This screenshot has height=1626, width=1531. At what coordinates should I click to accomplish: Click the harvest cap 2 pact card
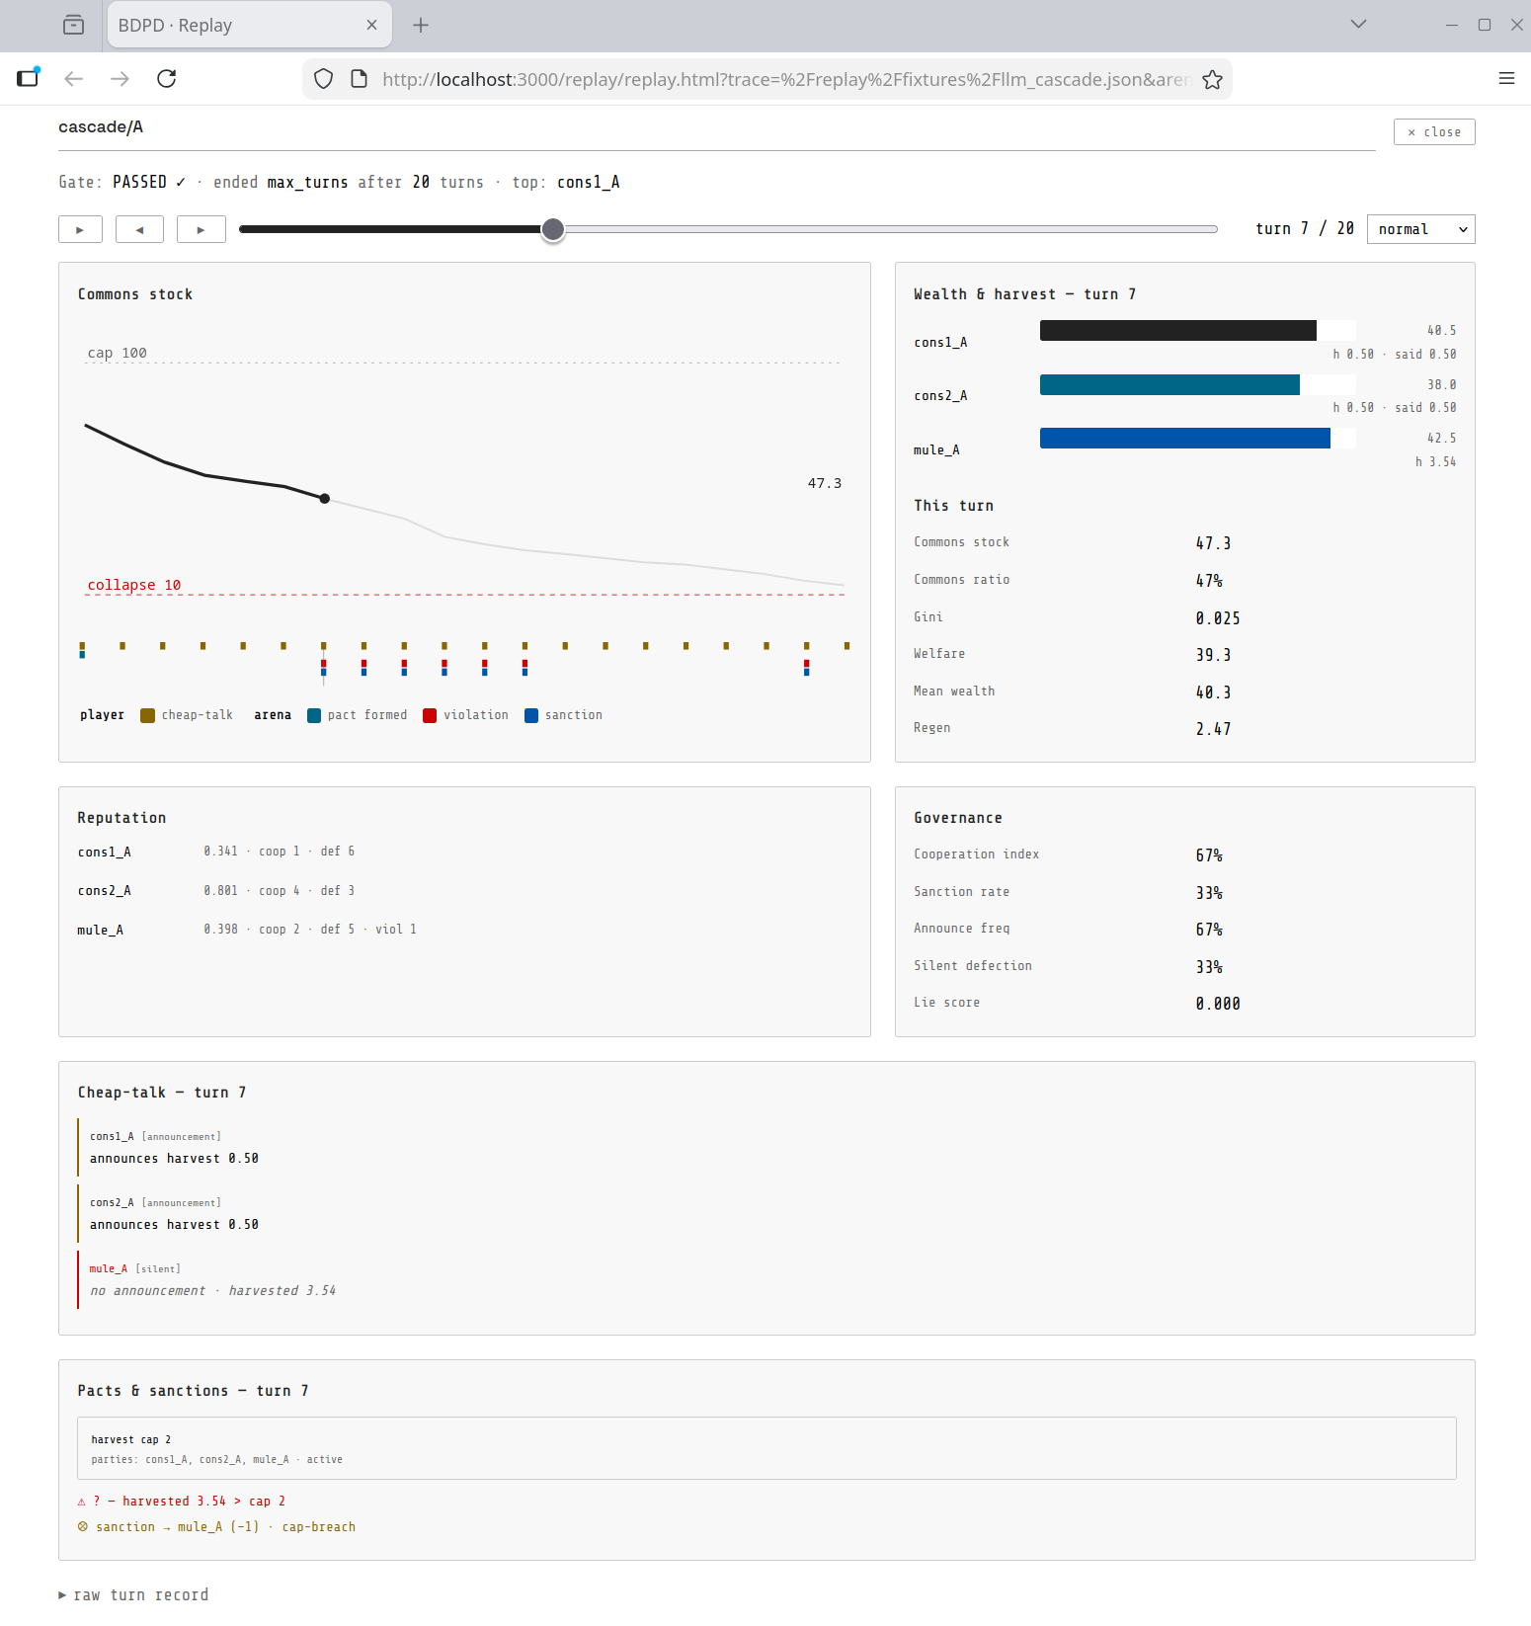point(766,1449)
